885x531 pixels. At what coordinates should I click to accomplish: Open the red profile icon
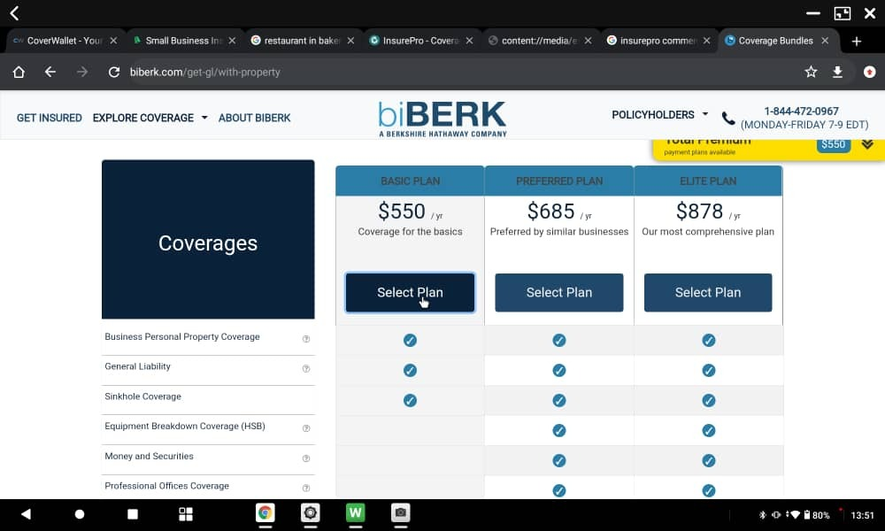tap(869, 72)
